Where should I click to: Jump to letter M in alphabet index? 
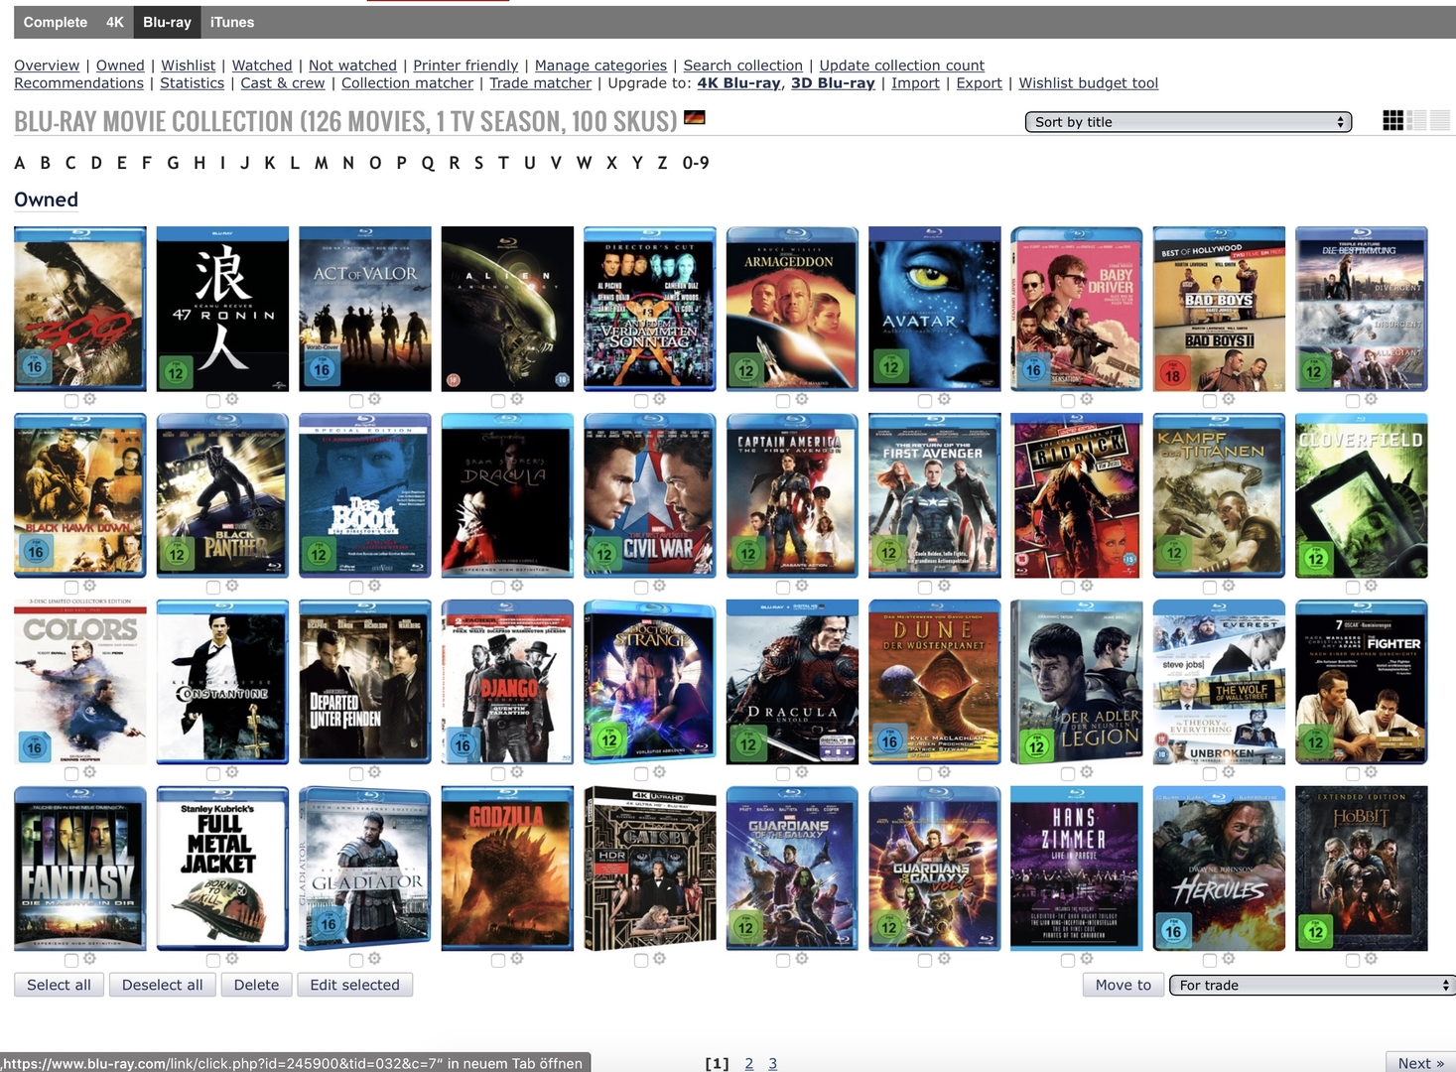(x=321, y=163)
